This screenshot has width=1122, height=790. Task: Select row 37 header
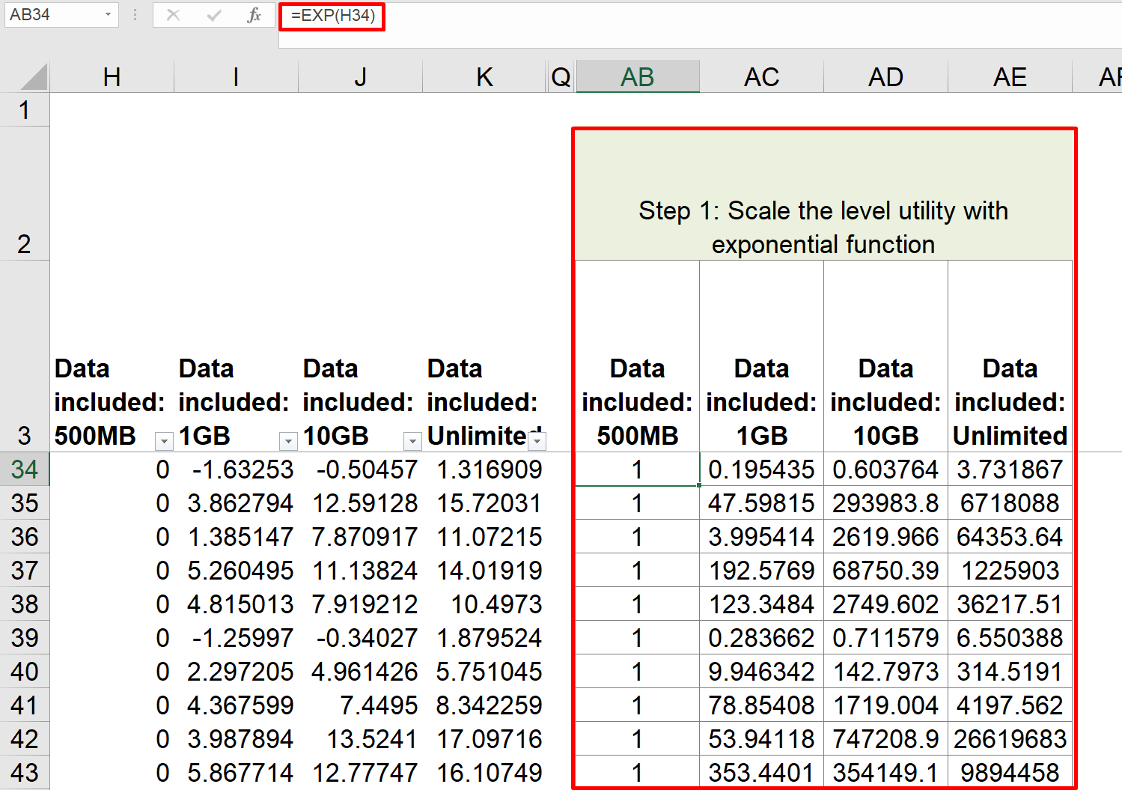25,571
